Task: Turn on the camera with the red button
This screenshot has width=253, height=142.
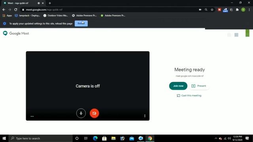Action: tap(94, 113)
